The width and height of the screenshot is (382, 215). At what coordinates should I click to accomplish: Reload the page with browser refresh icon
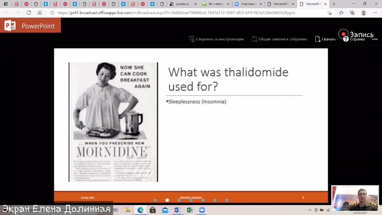click(x=29, y=13)
